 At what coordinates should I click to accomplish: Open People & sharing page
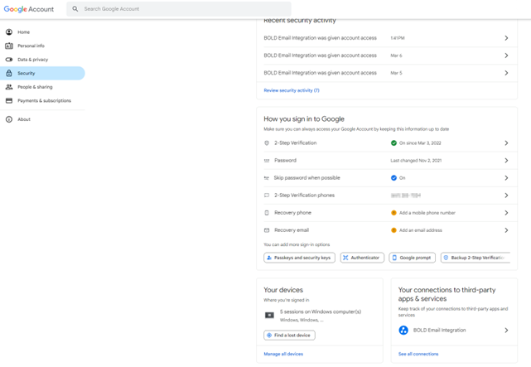pos(42,87)
